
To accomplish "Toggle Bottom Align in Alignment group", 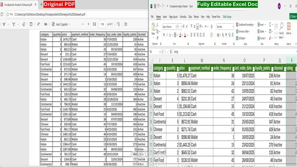I will click(198, 26).
